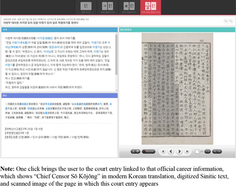Go to the previous scanned page

pos(171,152)
